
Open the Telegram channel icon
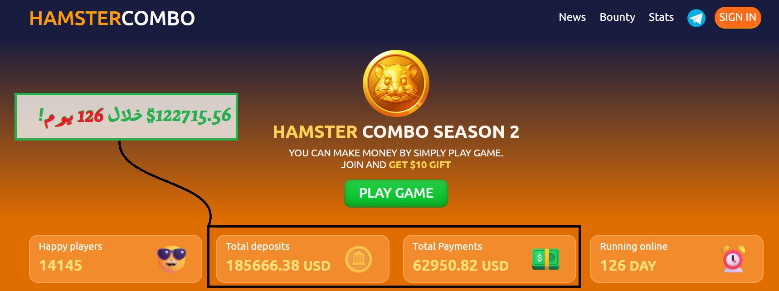(696, 18)
